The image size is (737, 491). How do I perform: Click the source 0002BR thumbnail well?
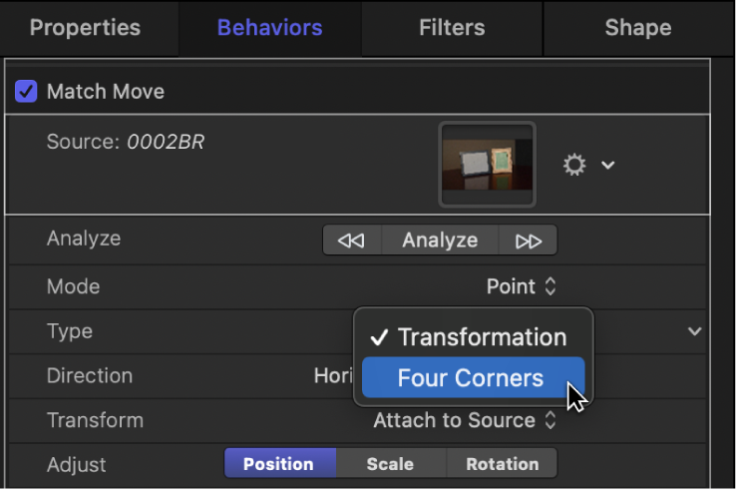(x=488, y=165)
